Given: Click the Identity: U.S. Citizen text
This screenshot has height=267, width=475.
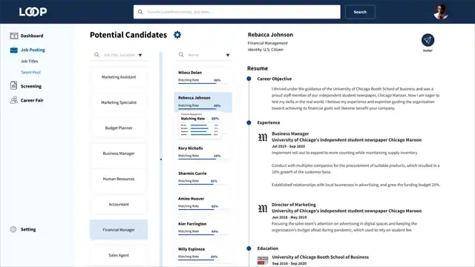Looking at the screenshot, I should [266, 50].
